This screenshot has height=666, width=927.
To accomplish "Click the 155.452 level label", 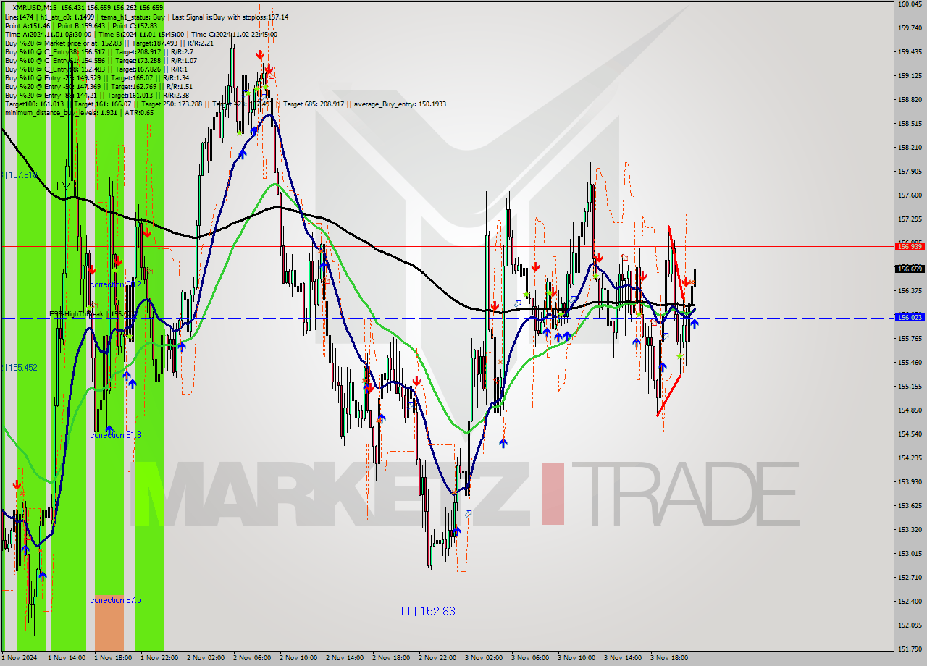I will coord(21,368).
